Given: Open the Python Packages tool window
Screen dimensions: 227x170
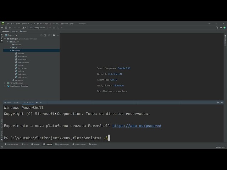Looking at the screenshot, I should point(62,144).
